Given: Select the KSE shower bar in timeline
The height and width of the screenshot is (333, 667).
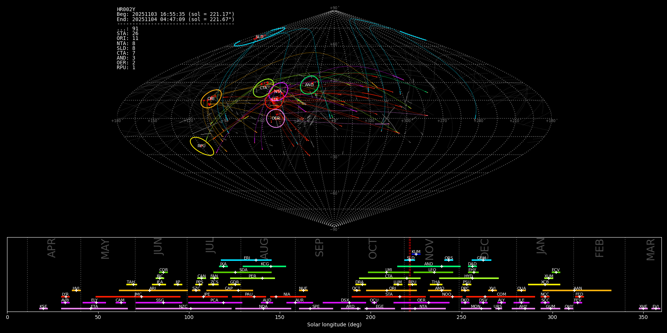Looking at the screenshot, I should point(43,309).
